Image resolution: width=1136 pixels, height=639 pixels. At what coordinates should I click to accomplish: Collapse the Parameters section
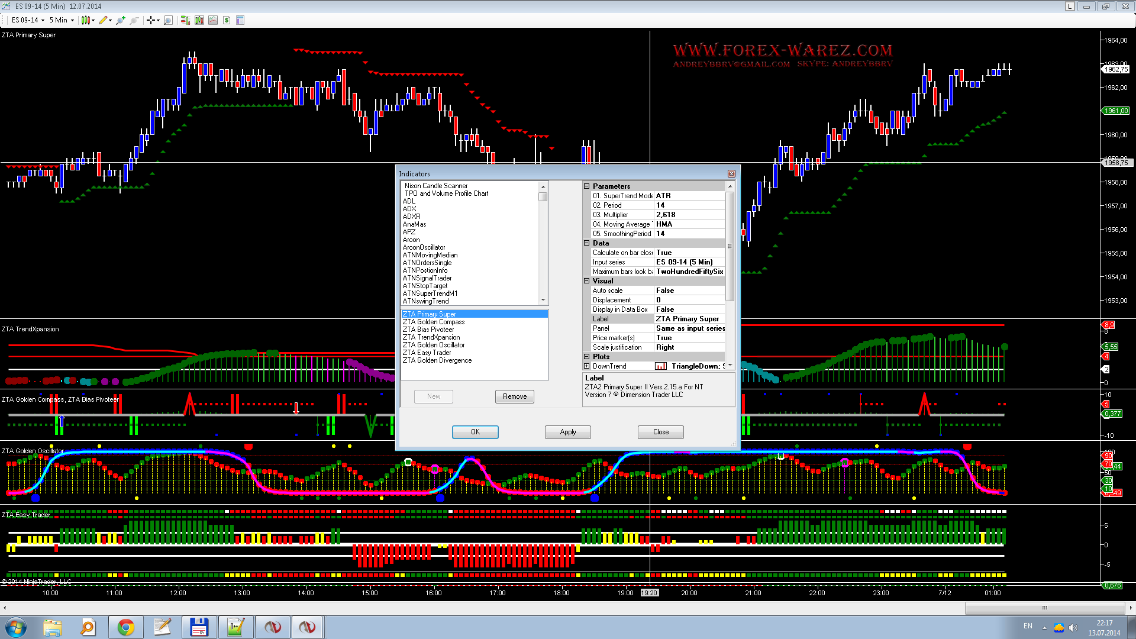point(587,186)
